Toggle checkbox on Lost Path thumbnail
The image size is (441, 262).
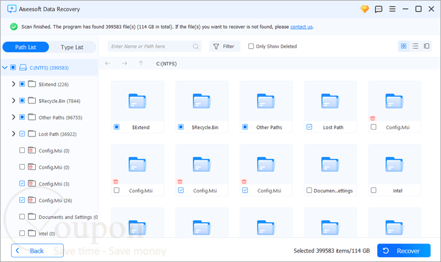click(x=309, y=127)
